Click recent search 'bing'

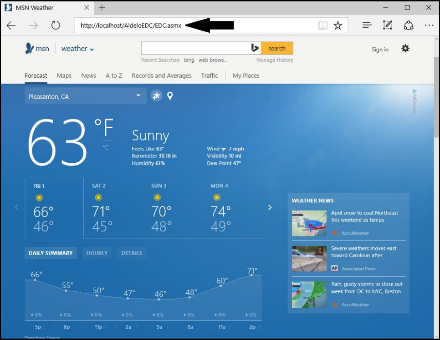click(189, 60)
